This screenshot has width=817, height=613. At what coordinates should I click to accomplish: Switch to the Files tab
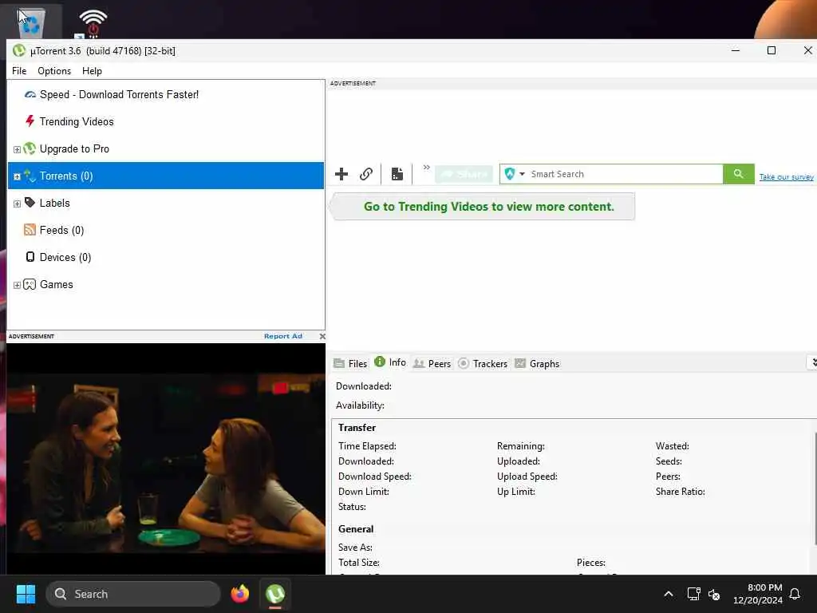tap(350, 363)
